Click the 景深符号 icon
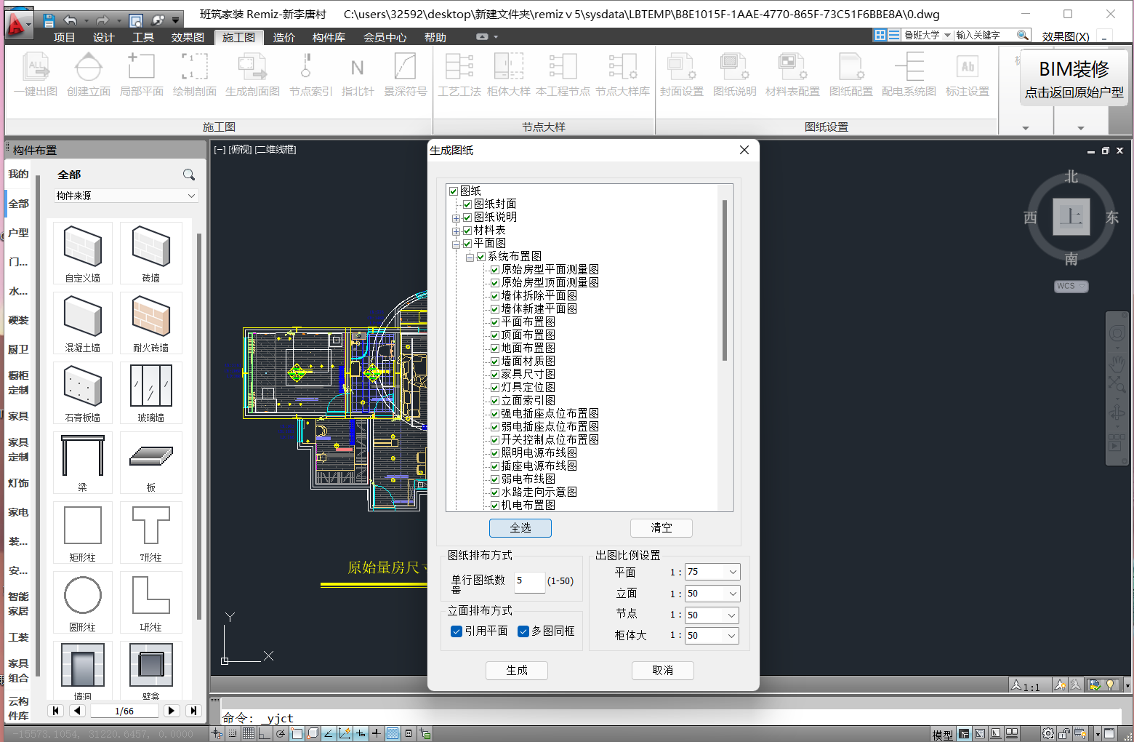 [405, 75]
